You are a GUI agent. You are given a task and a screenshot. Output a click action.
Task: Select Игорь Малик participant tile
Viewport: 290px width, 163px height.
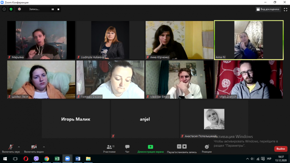click(x=76, y=119)
